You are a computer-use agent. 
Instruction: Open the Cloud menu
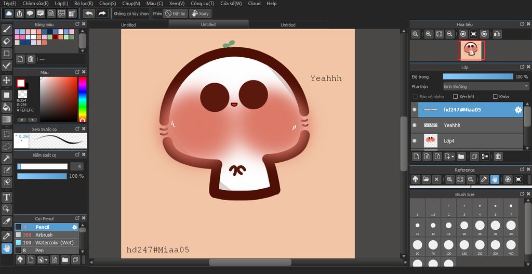[254, 4]
